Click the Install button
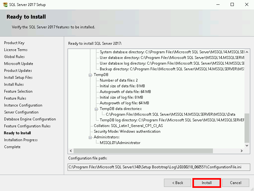254x191 pixels. click(207, 183)
